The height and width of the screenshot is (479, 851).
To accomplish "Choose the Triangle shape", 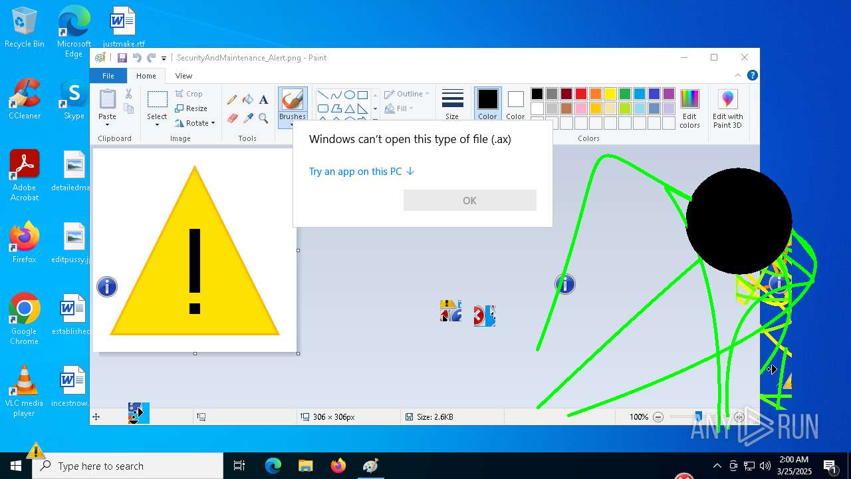I will (349, 108).
